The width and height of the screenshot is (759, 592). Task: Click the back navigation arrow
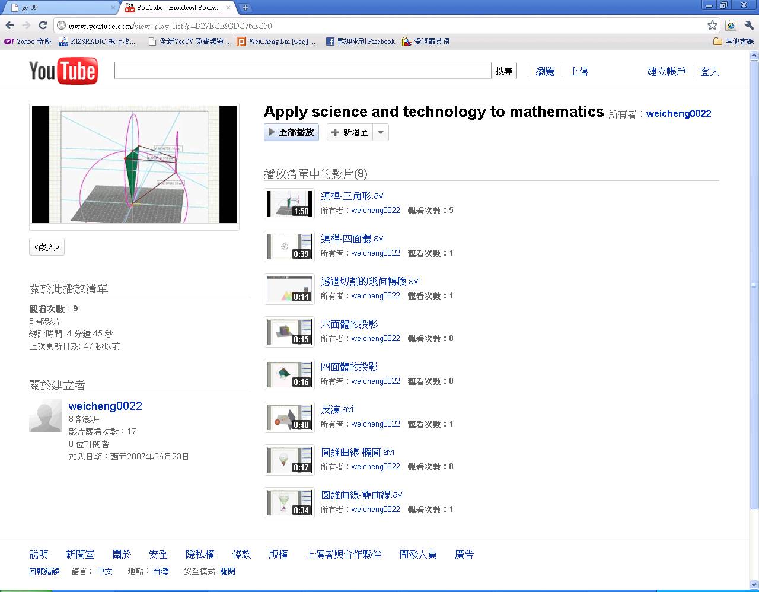9,26
